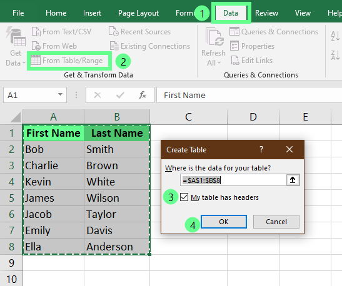Select cell containing Bob
Image resolution: width=342 pixels, height=286 pixels.
tap(53, 149)
